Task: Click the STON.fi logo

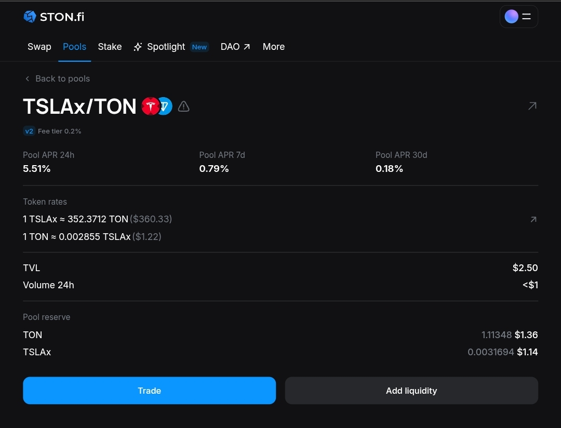Action: coord(54,17)
